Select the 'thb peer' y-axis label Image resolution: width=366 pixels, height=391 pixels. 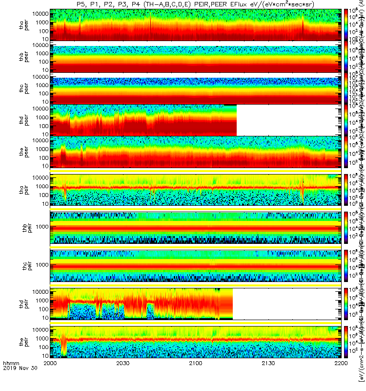tap(24, 57)
